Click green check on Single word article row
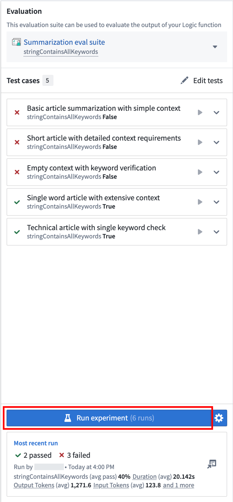 pyautogui.click(x=17, y=202)
